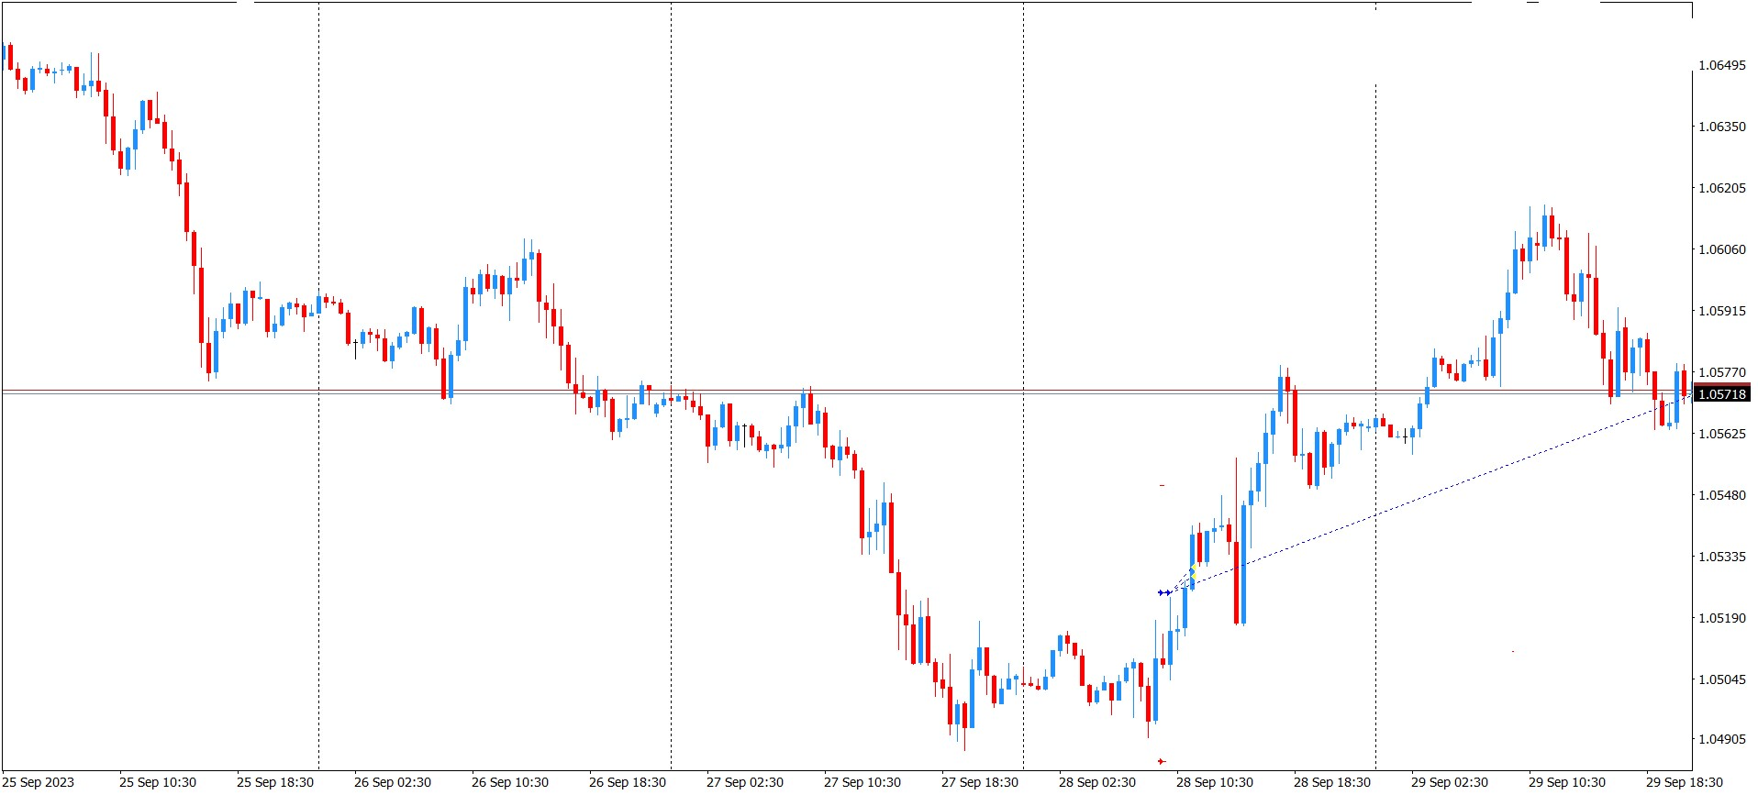This screenshot has height=795, width=1758.
Task: Click the 27 Sep 18:30 time label
Action: pos(980,782)
